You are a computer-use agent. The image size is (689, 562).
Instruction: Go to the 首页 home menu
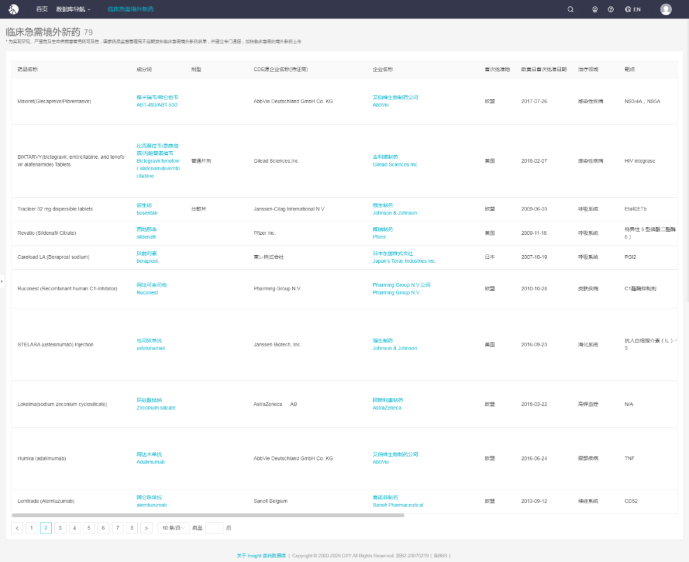pyautogui.click(x=41, y=9)
